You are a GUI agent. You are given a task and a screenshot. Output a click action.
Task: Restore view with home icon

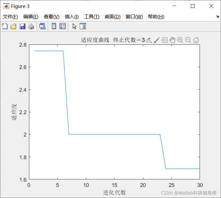pyautogui.click(x=196, y=40)
